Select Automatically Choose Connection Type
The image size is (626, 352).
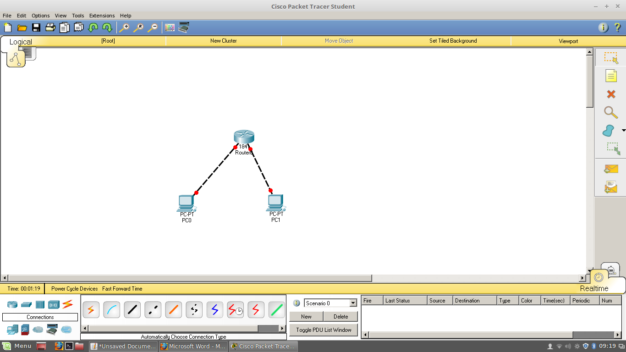coord(91,310)
